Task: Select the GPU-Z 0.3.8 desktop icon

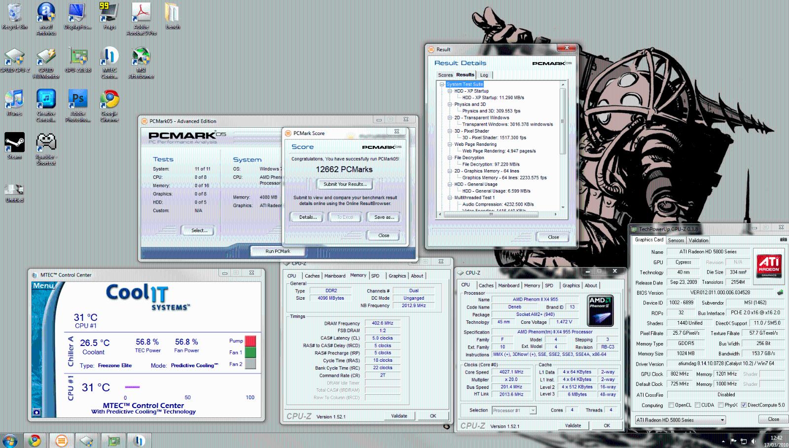Action: [78, 60]
